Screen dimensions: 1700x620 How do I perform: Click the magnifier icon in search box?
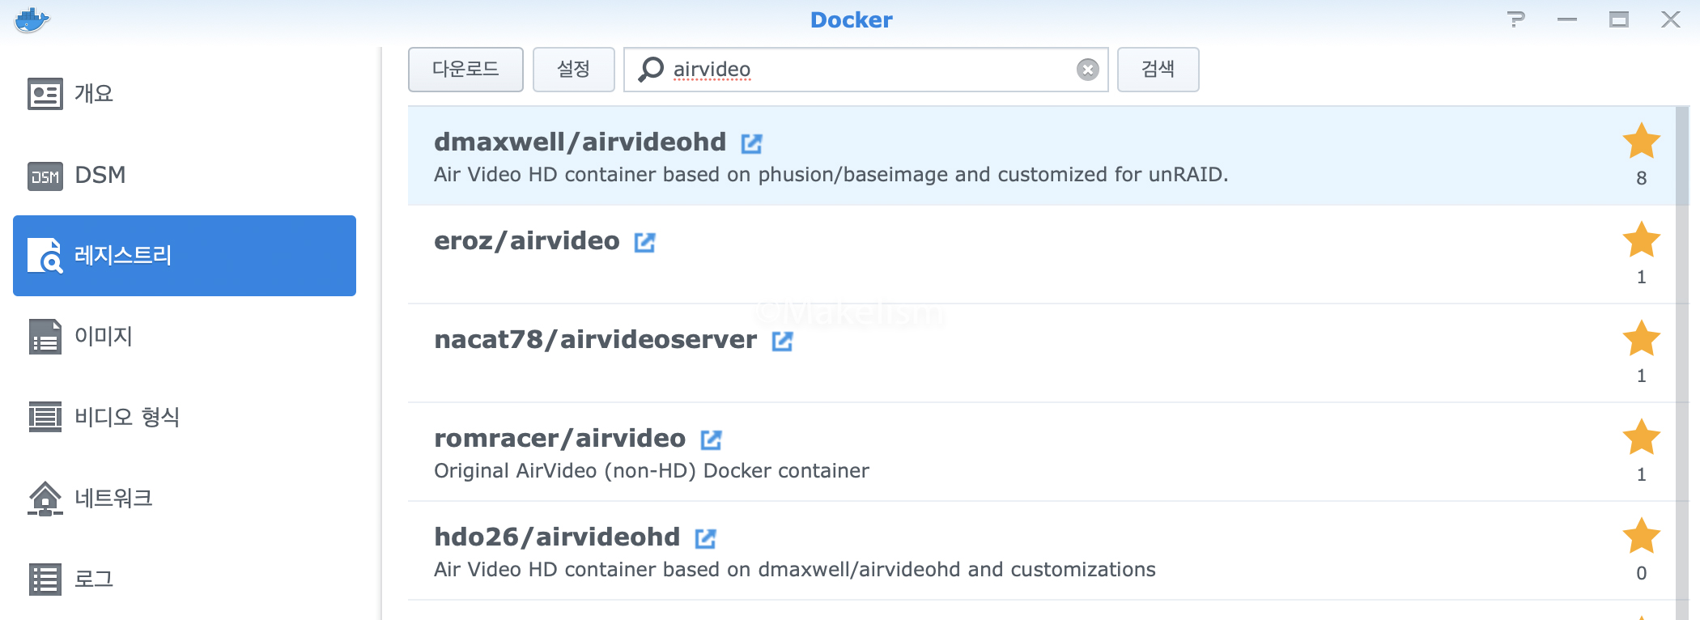(650, 70)
